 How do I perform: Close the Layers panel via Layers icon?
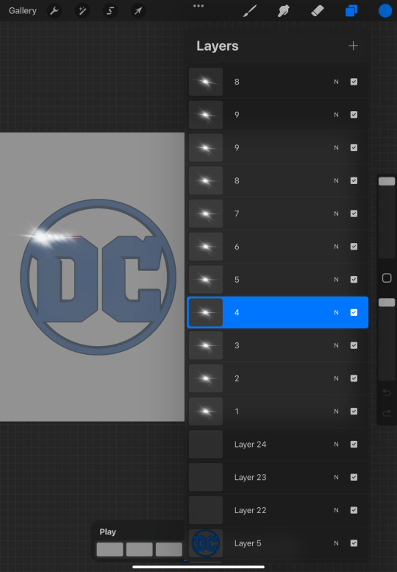pos(351,10)
